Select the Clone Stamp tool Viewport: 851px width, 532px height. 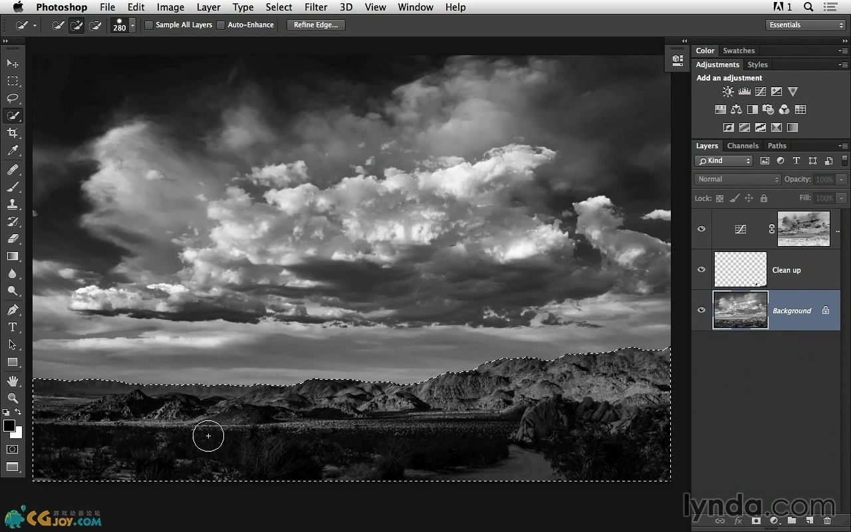point(13,204)
